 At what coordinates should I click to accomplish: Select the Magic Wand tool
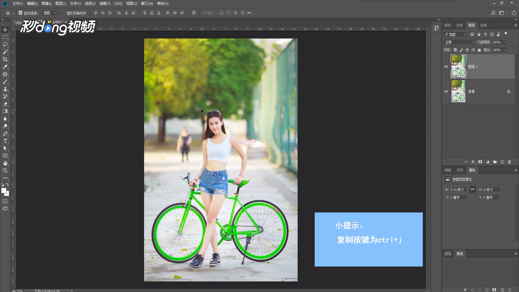click(5, 52)
